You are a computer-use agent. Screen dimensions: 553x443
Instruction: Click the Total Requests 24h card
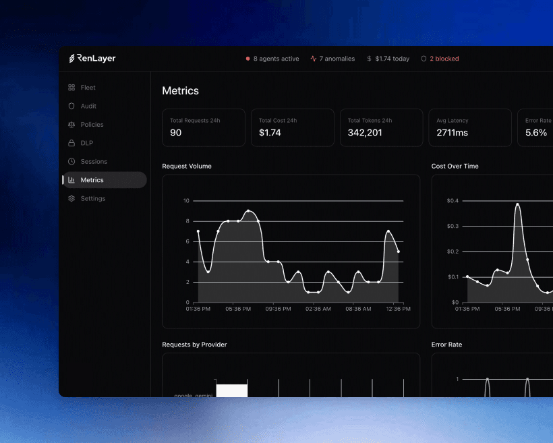click(x=204, y=127)
